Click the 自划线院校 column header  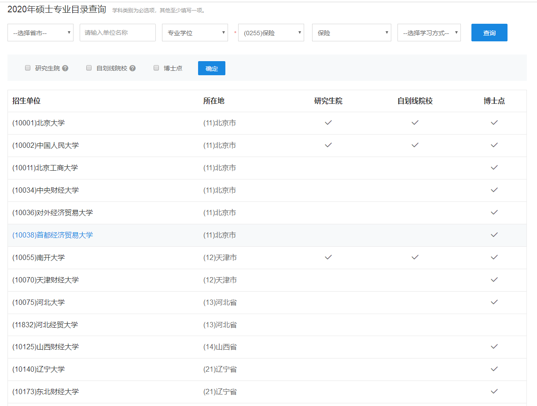(415, 101)
